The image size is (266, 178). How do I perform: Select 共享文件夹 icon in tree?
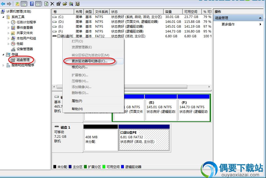[x=13, y=33]
